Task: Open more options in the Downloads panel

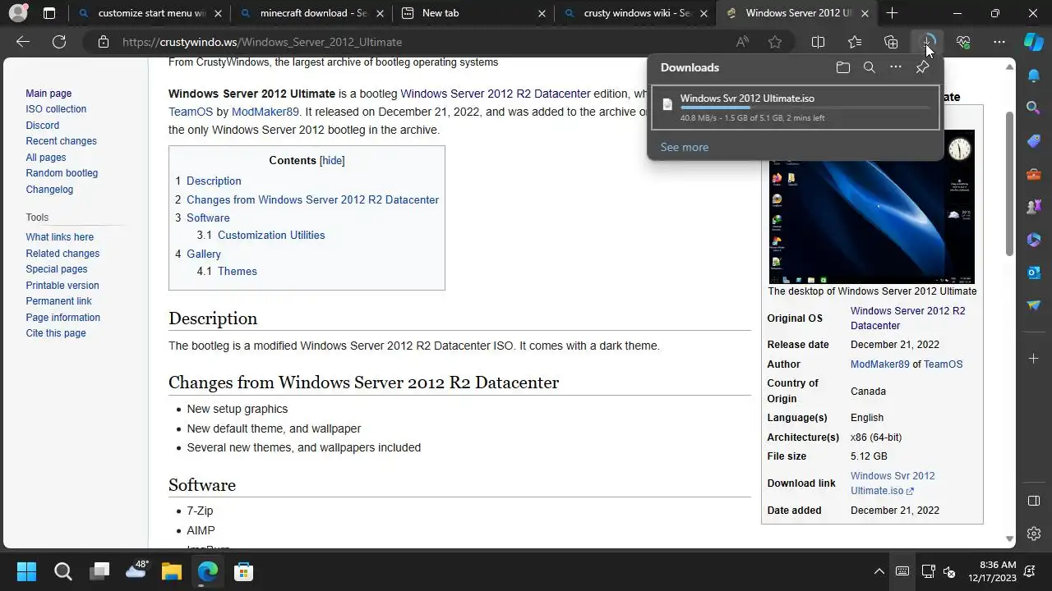Action: [x=896, y=67]
